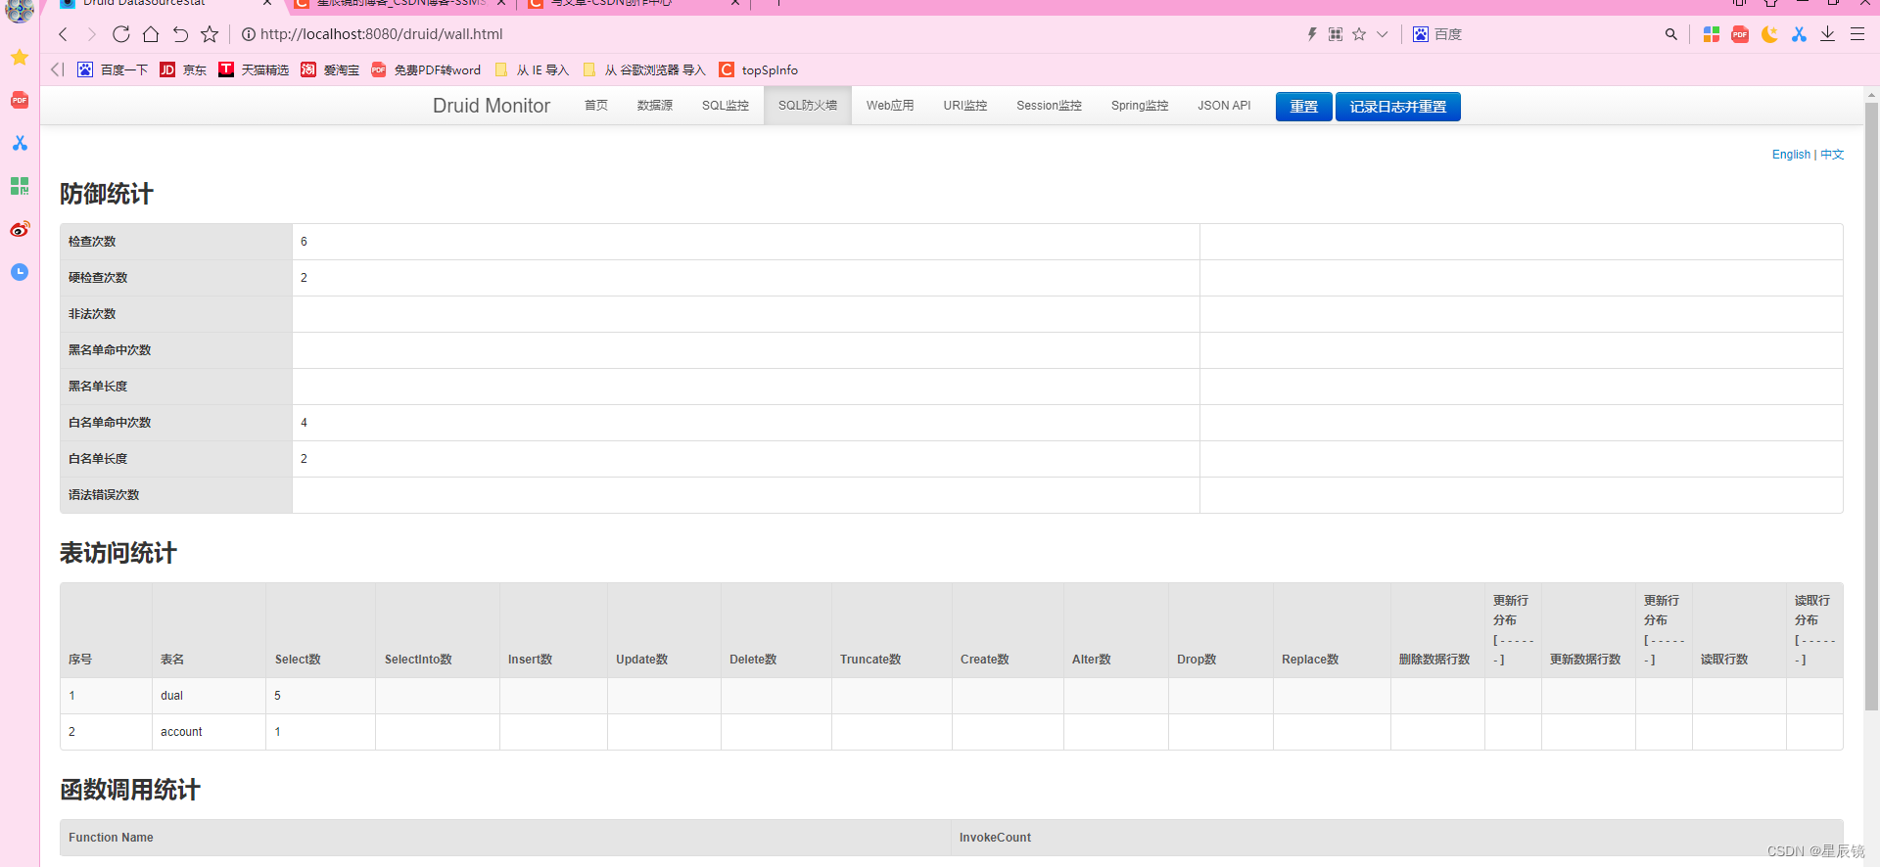Image resolution: width=1880 pixels, height=867 pixels.
Task: Switch to the CSDN博客 browser tab
Action: click(x=401, y=4)
